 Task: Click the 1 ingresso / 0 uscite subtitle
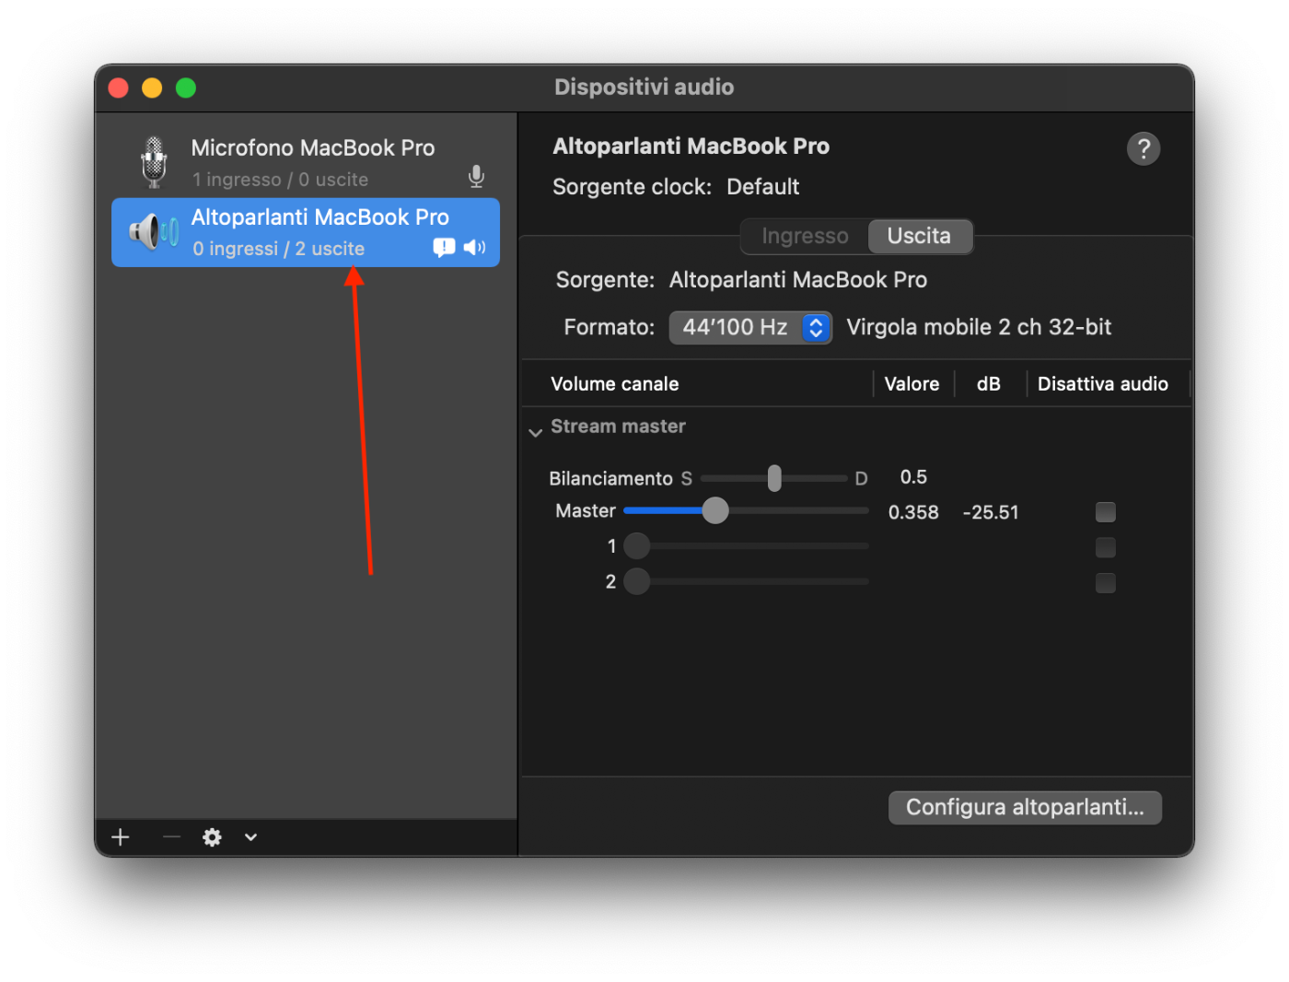coord(281,180)
